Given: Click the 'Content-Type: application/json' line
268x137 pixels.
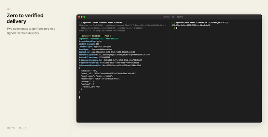Looking at the screenshot, I should coord(95,47).
